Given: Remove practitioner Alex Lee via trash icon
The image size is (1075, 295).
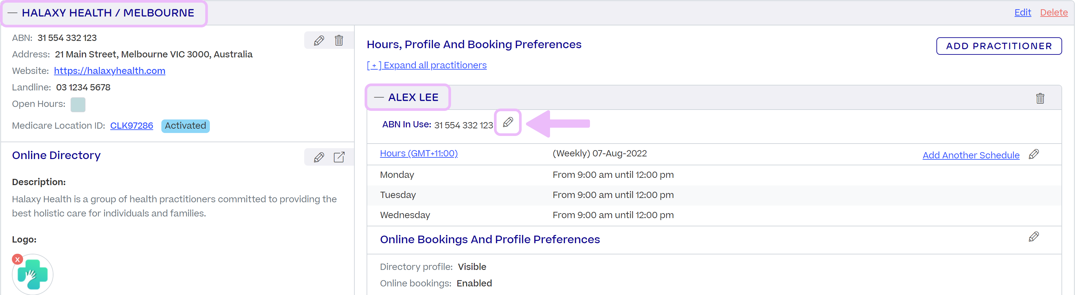Looking at the screenshot, I should (1040, 98).
